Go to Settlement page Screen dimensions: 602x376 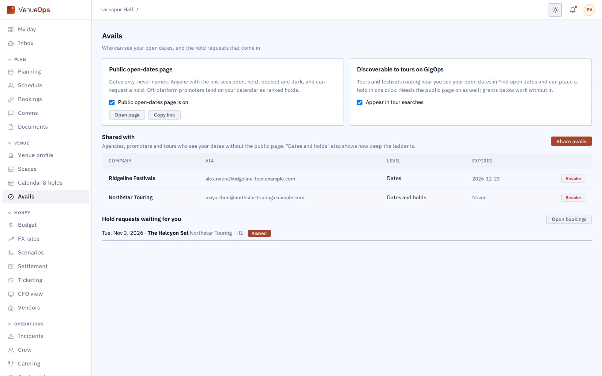coord(46,266)
